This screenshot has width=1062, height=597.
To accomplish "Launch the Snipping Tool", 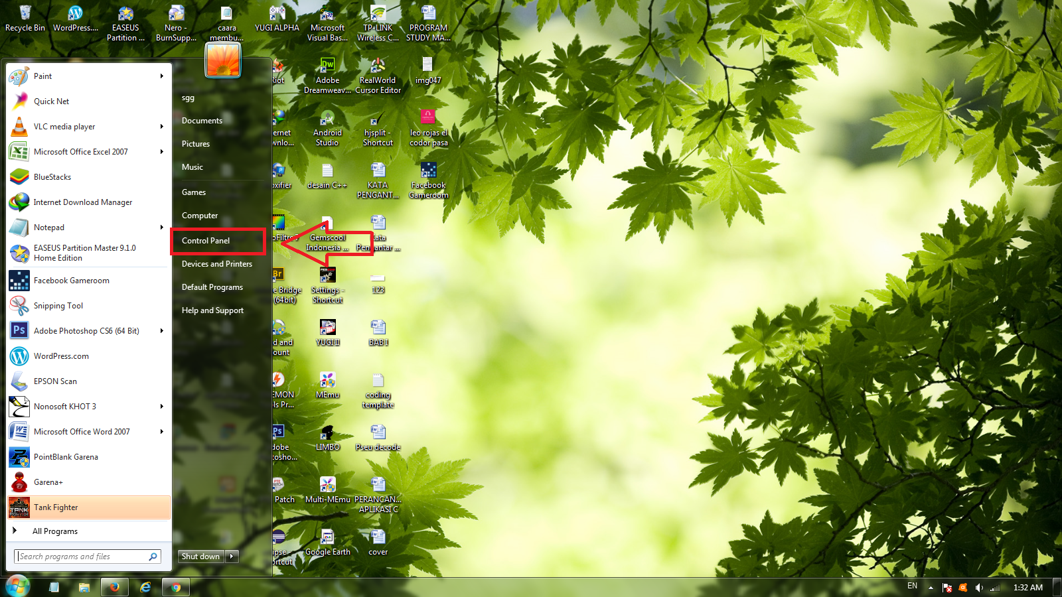I will pyautogui.click(x=89, y=306).
